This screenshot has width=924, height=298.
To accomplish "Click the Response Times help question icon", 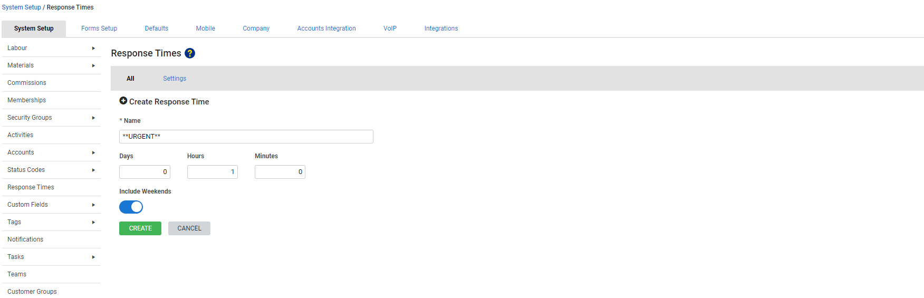I will [x=190, y=53].
